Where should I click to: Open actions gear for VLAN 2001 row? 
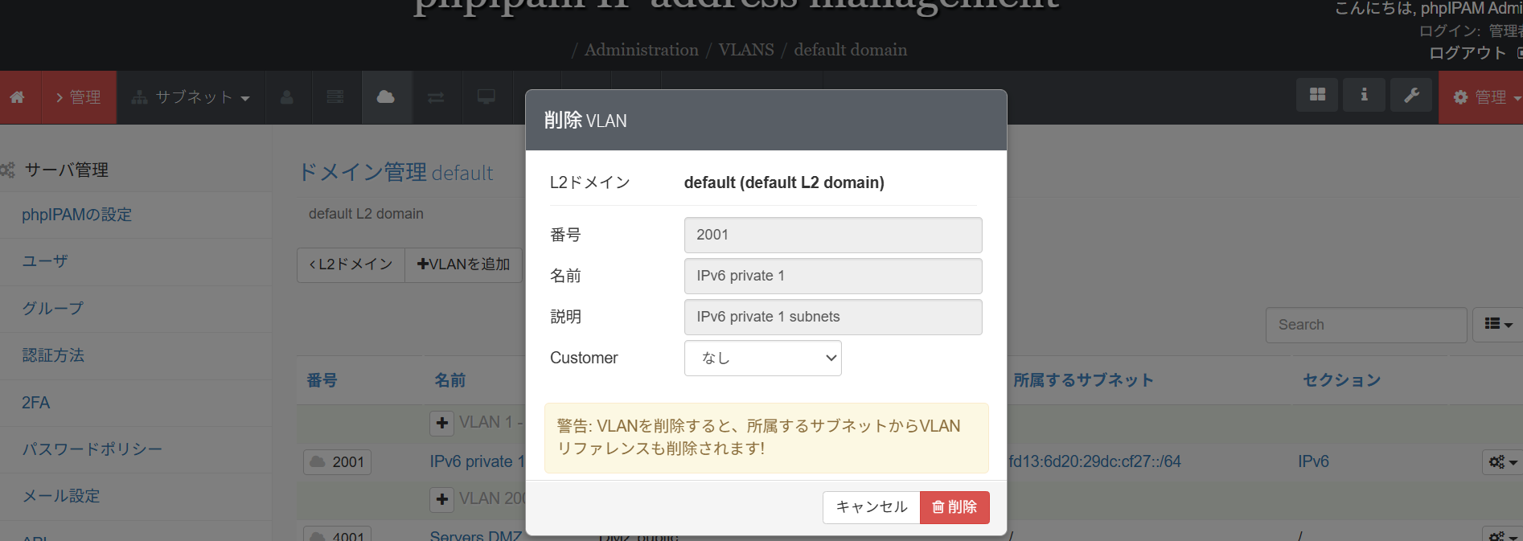point(1502,462)
